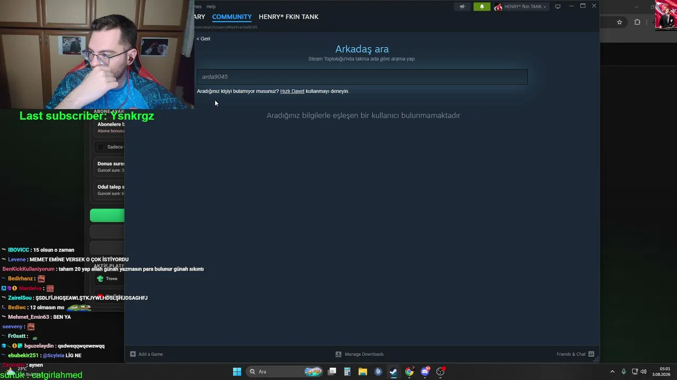
Task: Click the microphone tray icon
Action: coord(624,372)
